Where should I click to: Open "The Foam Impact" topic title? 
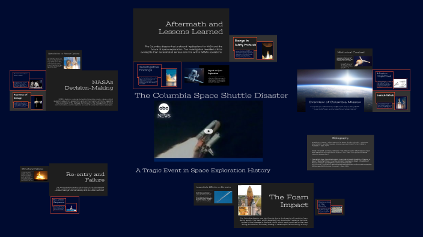tap(288, 201)
